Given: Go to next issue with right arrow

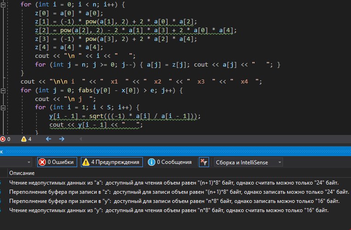Looking at the screenshot, I should [62, 139].
